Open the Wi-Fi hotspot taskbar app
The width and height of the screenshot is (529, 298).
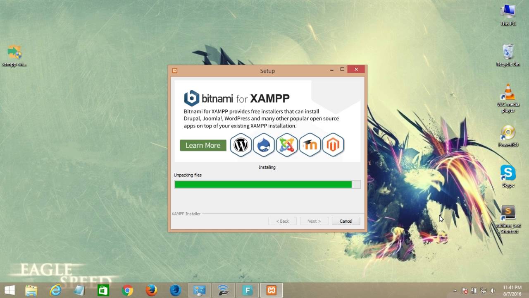pyautogui.click(x=223, y=290)
